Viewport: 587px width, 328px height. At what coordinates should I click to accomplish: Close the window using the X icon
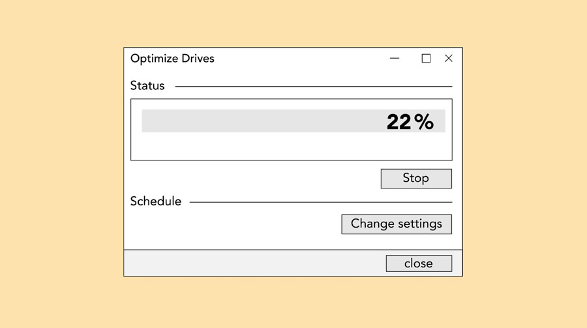point(449,59)
